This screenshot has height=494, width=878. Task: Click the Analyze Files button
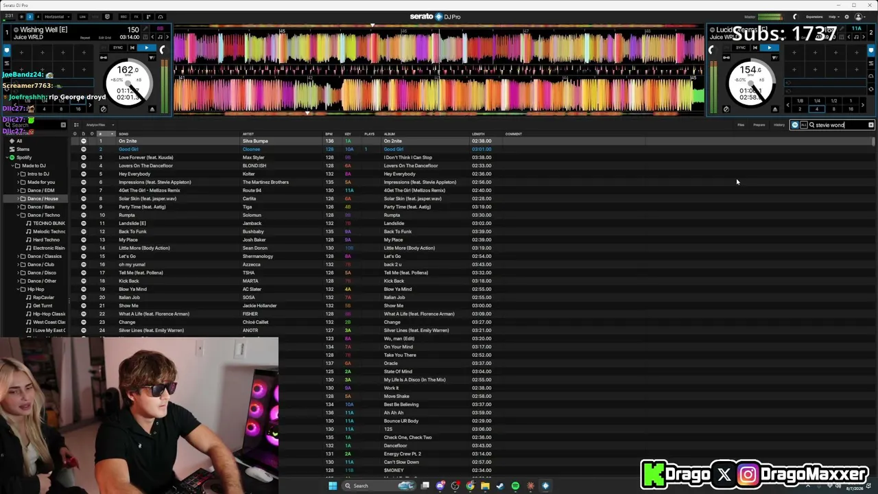point(95,125)
